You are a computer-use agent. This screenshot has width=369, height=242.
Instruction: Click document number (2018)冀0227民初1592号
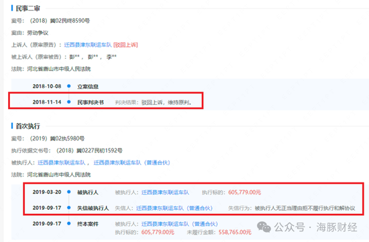[x=89, y=150]
